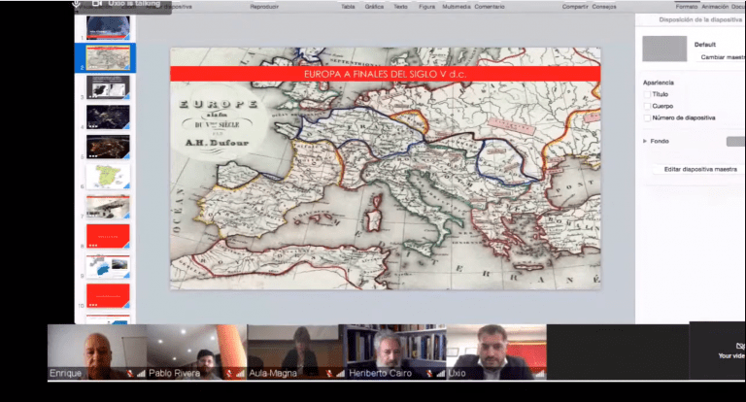
Task: Click Pablo Rivera's video tile
Action: [197, 352]
